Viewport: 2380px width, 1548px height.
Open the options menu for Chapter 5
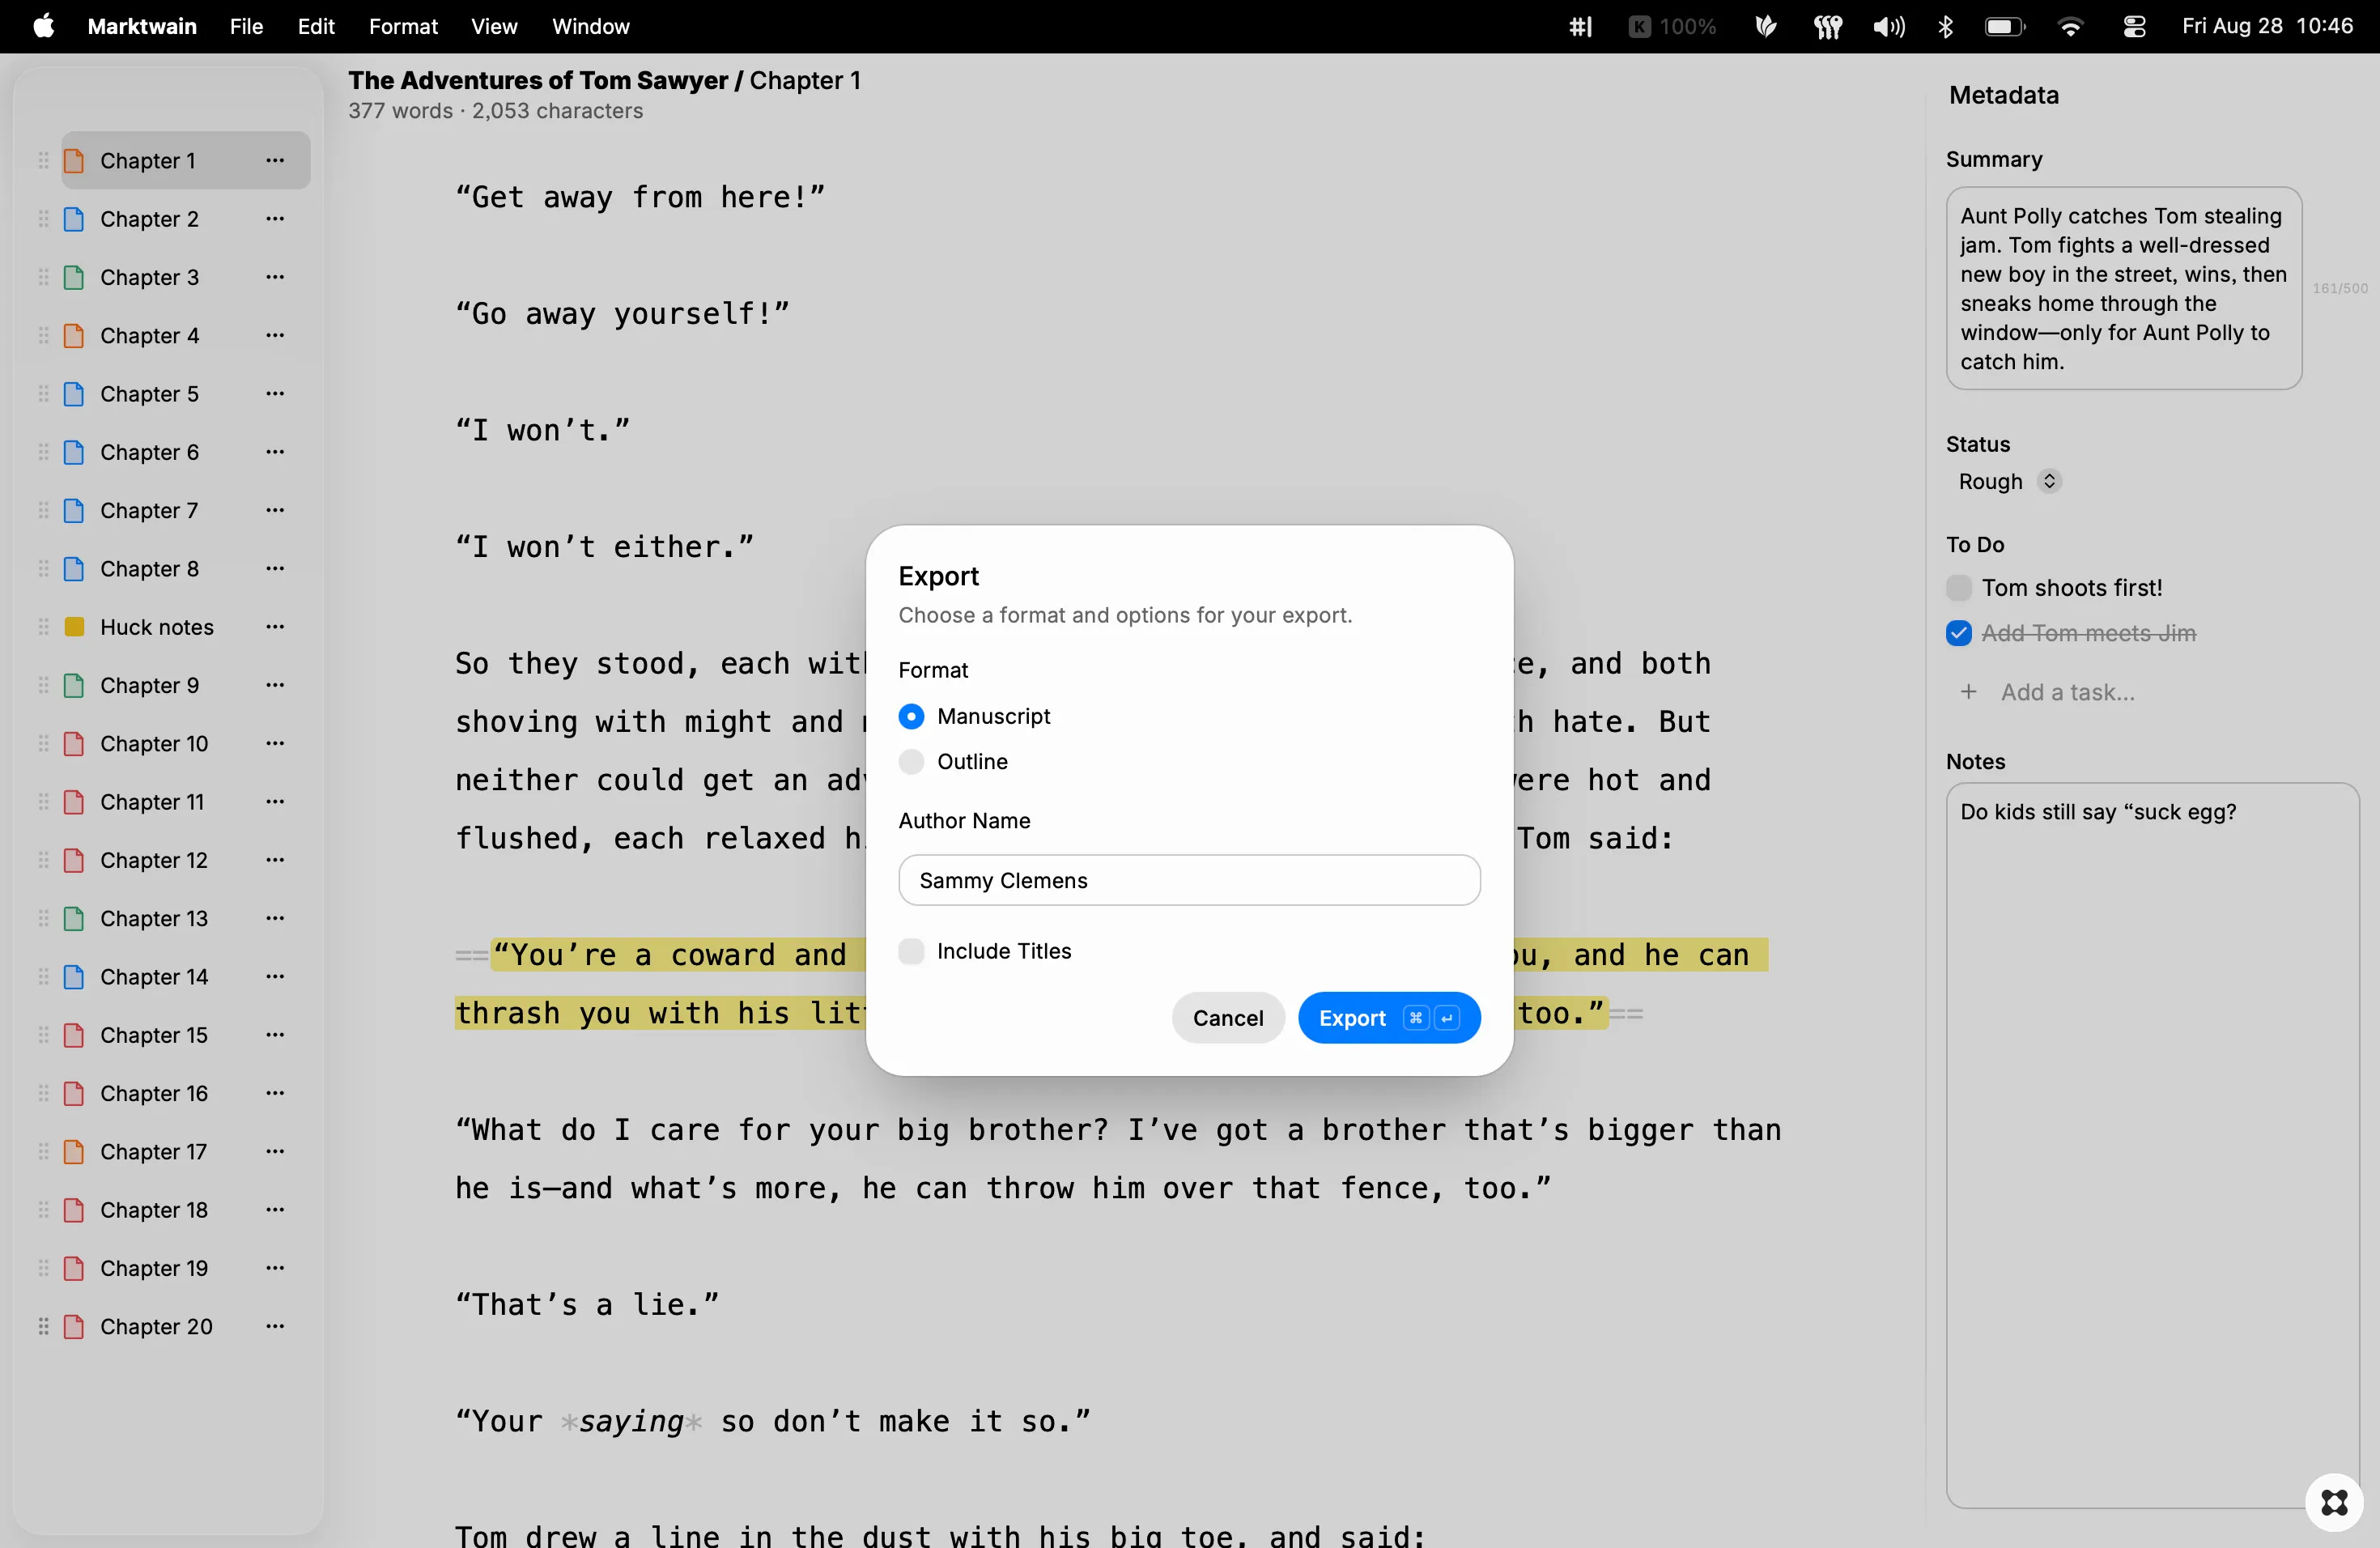[275, 393]
